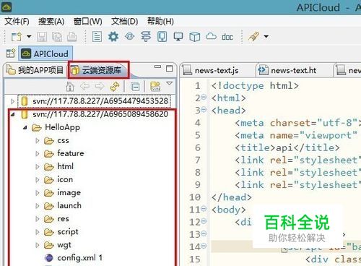Select the config.xml 1 file
The height and width of the screenshot is (266, 361).
point(74,258)
